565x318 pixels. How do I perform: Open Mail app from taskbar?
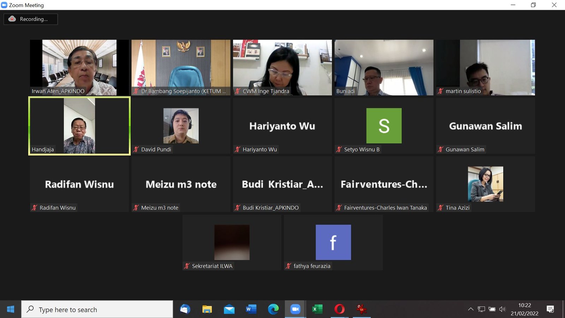229,310
